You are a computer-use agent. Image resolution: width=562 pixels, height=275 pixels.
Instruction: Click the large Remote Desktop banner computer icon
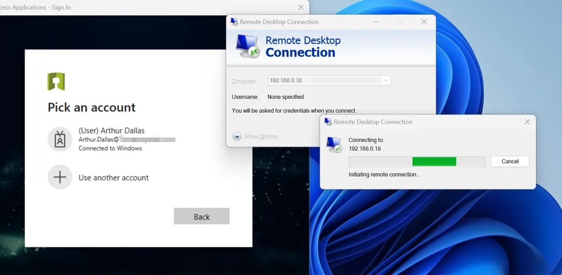point(247,46)
